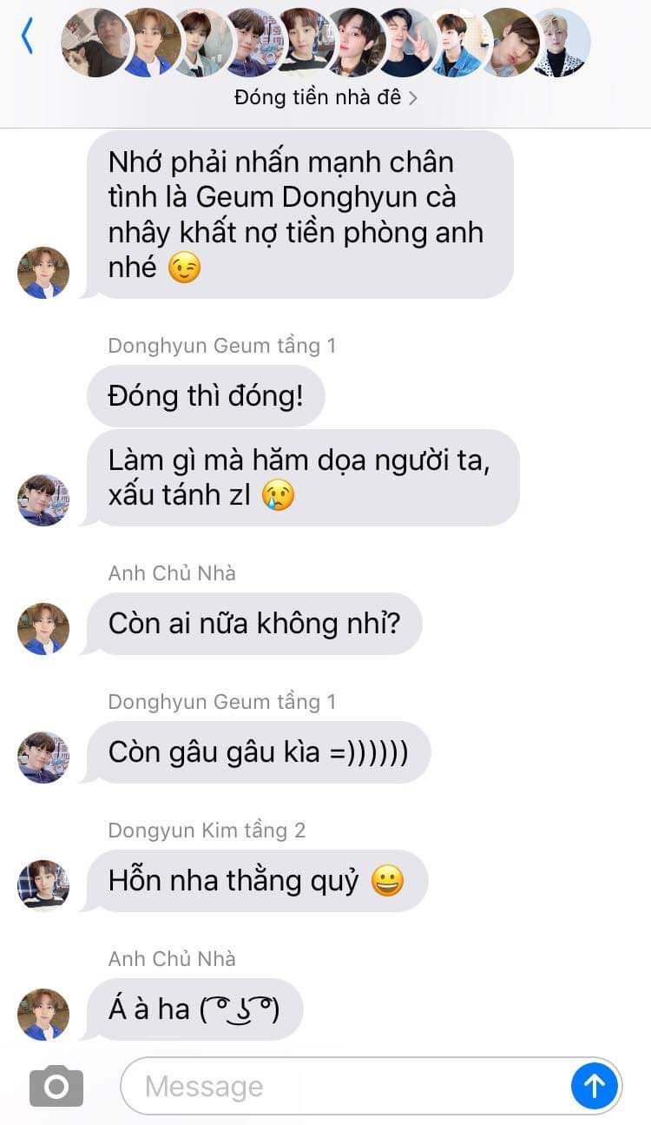This screenshot has height=1125, width=651.
Task: Tap the last blond member avatar in header
Action: 560,42
